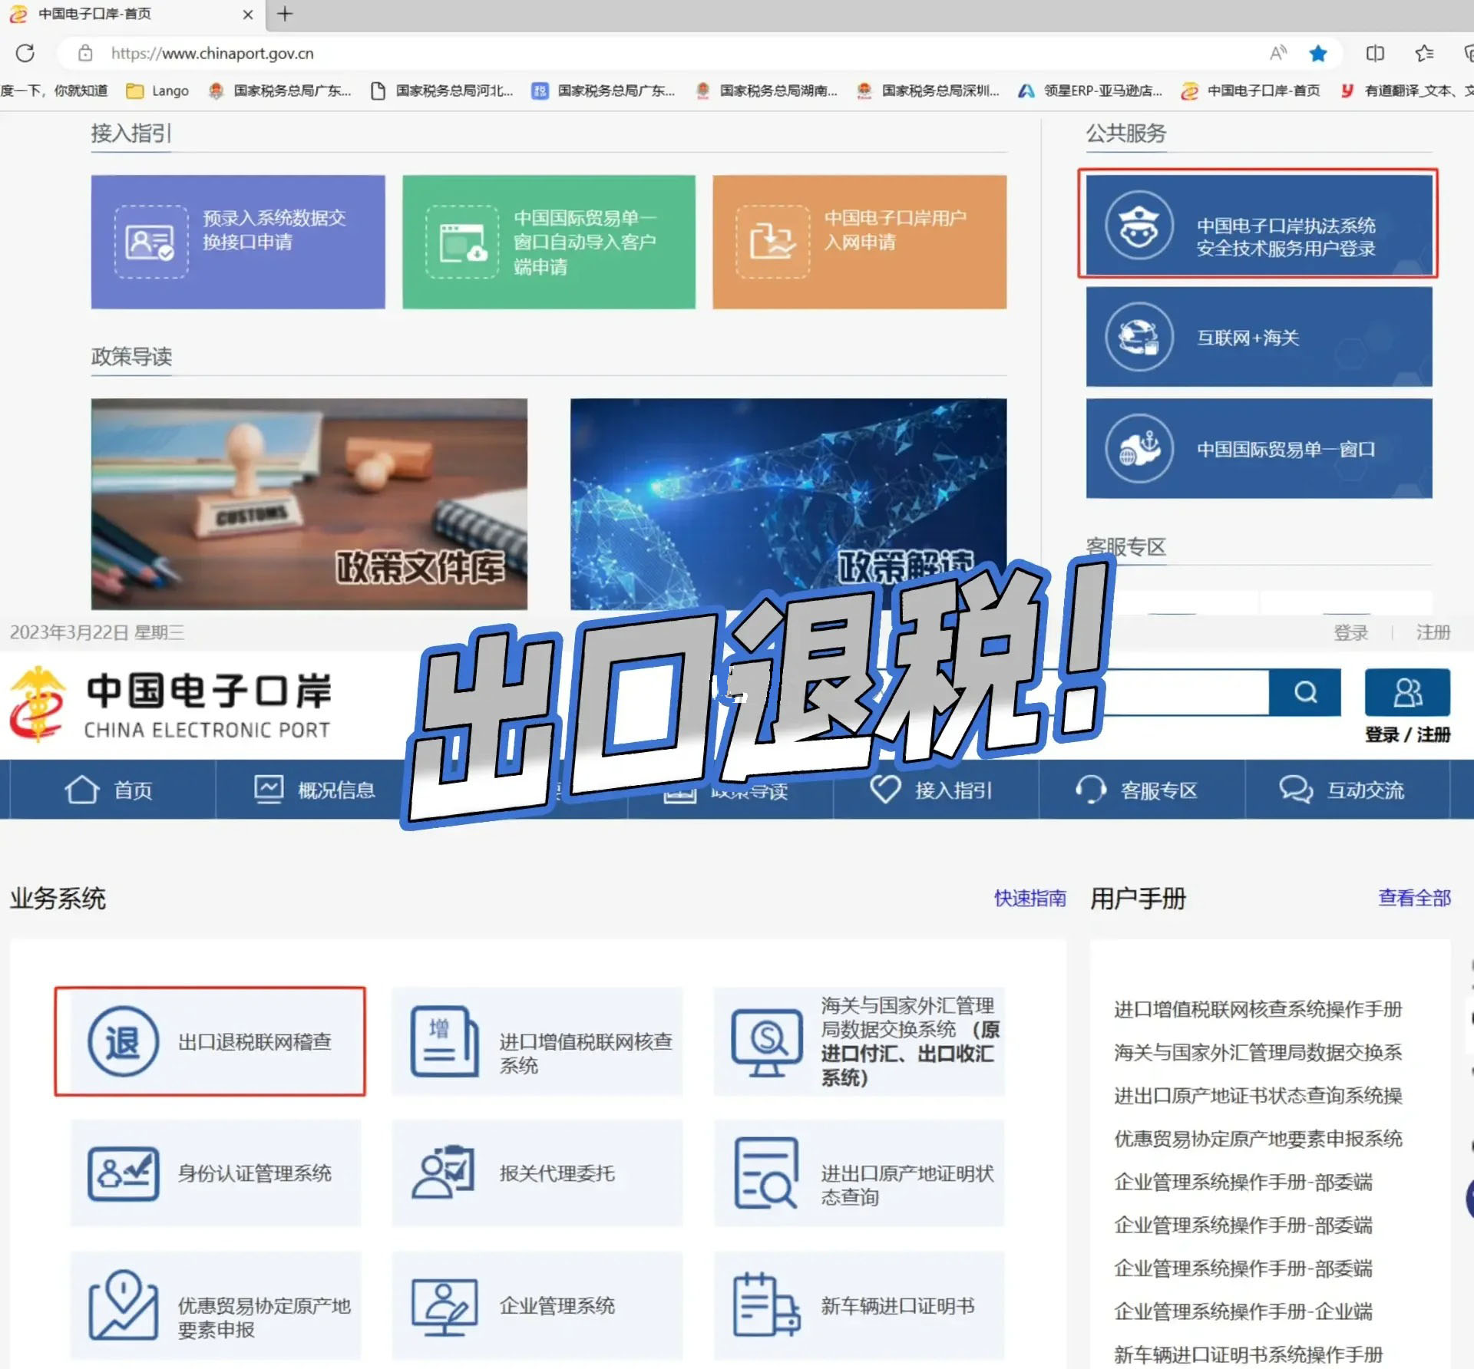Click the top-right 注册 text link
This screenshot has height=1369, width=1474.
click(1433, 632)
